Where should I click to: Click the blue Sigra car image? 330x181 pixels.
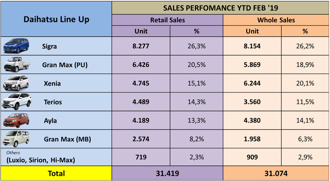pyautogui.click(x=16, y=46)
